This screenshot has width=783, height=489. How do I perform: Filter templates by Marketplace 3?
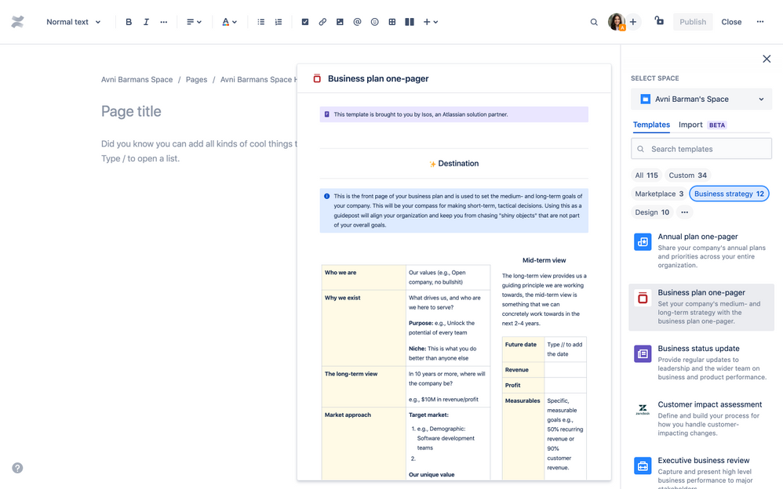pyautogui.click(x=659, y=194)
